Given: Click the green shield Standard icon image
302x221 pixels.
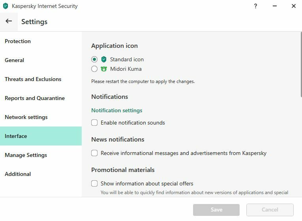Looking at the screenshot, I should point(104,59).
